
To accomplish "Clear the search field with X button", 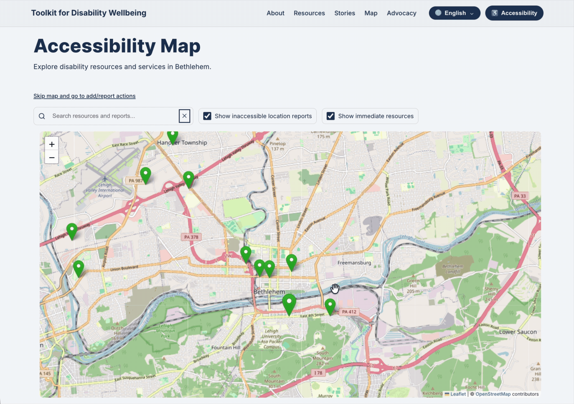I will pos(184,116).
